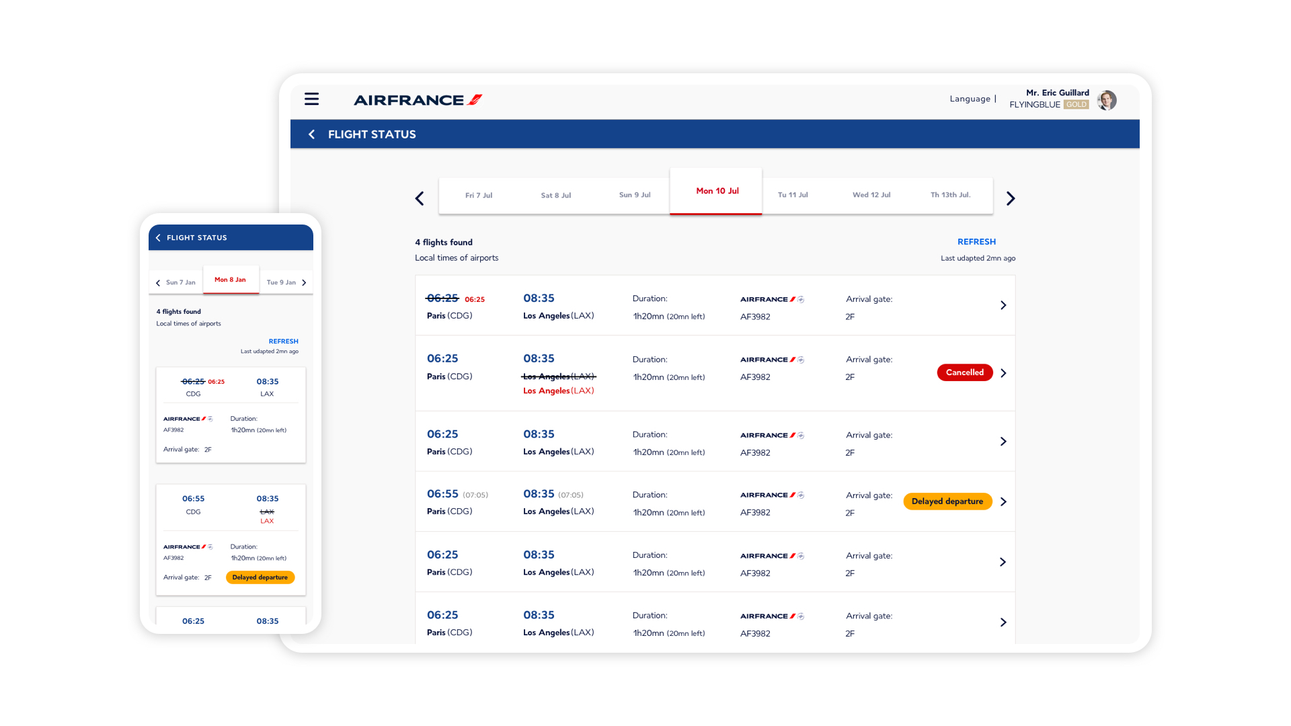Click REFRESH on the phone view
The image size is (1291, 726).
[284, 341]
